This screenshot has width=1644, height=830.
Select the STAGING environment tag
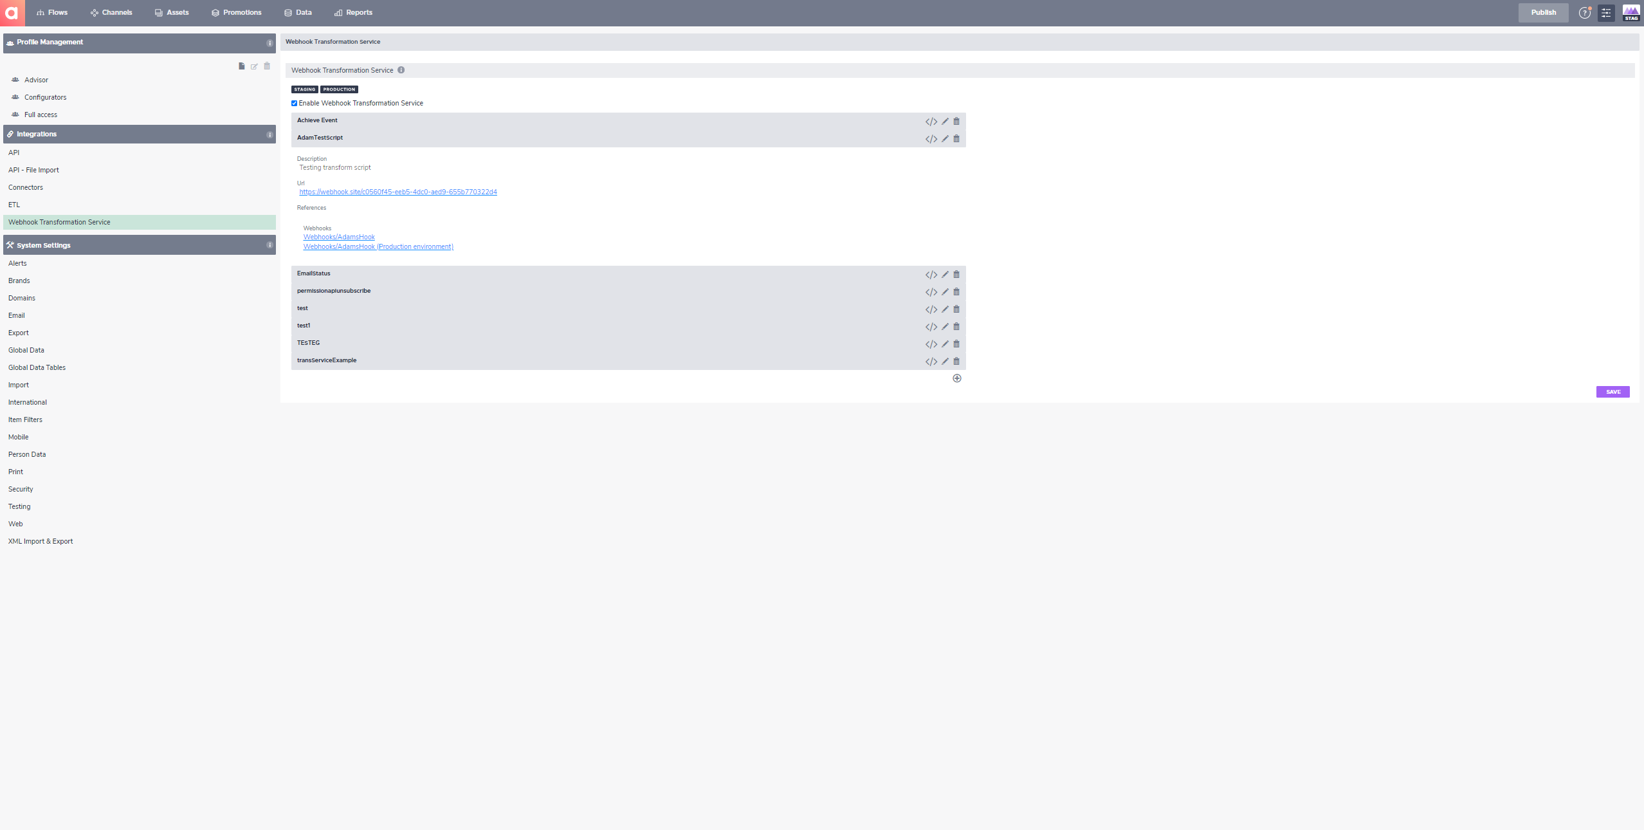[305, 89]
